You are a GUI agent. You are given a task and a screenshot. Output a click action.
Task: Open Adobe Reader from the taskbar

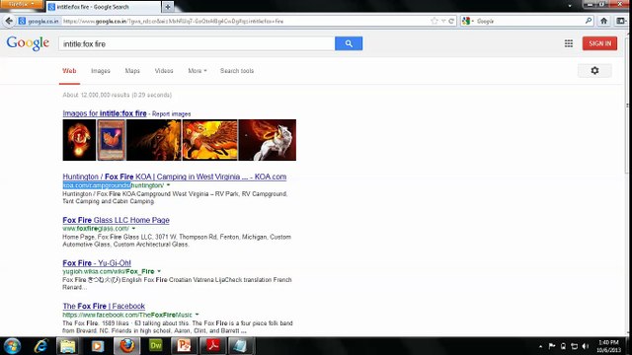[x=213, y=346]
